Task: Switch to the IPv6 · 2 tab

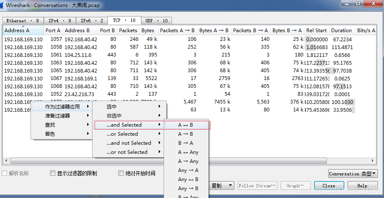Action: tap(92, 21)
